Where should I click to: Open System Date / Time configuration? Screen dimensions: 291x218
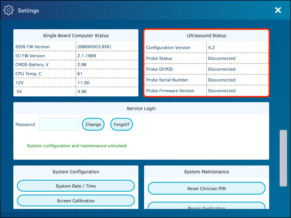coord(76,186)
